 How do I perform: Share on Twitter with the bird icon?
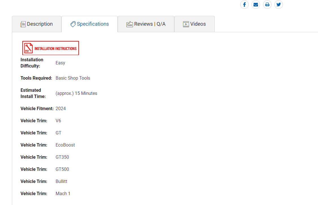pos(279,5)
